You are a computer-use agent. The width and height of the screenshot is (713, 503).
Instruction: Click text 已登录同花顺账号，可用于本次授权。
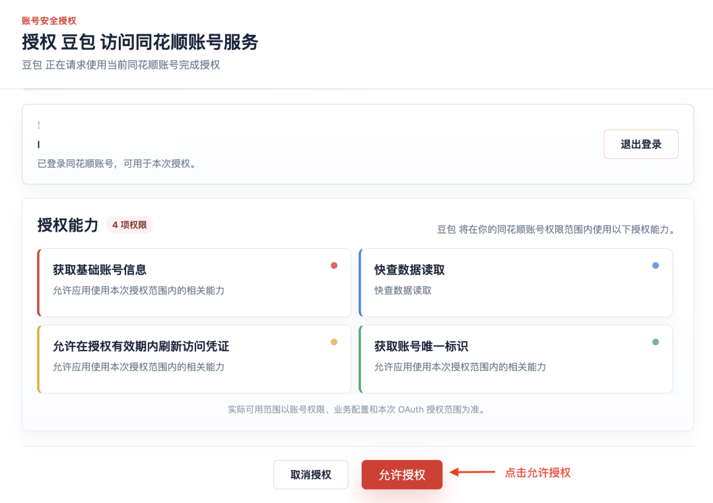118,164
